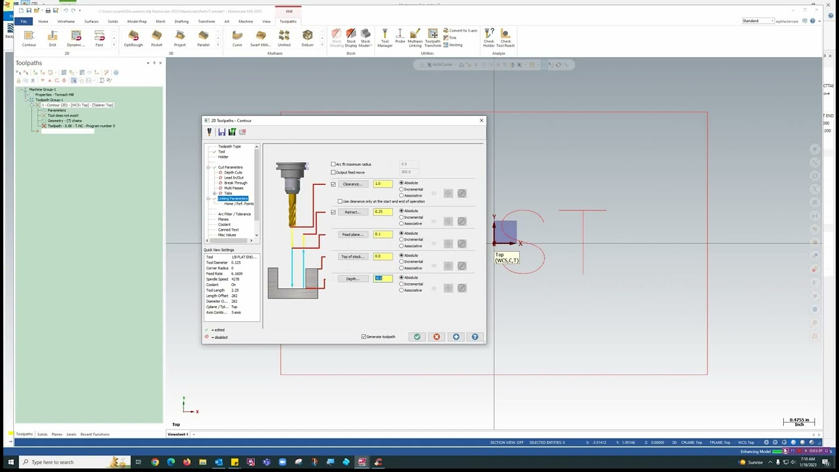Collapse Machine Group-1 tree node
The height and width of the screenshot is (472, 839).
(x=21, y=89)
